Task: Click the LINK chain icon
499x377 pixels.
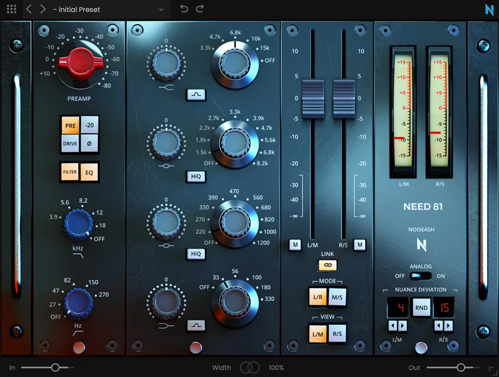Action: point(327,265)
